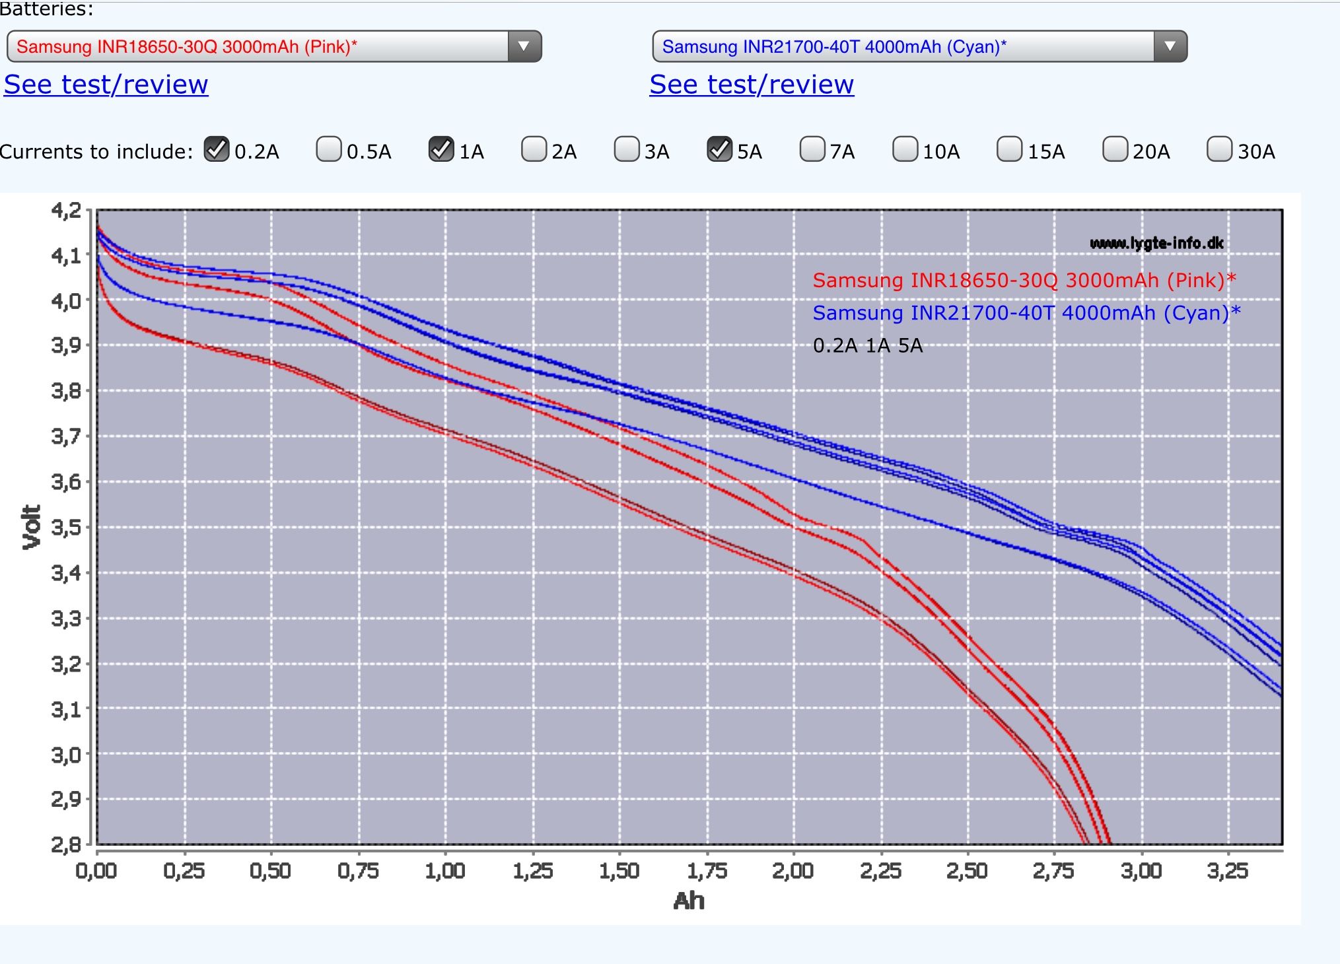This screenshot has width=1340, height=964.
Task: Enable the 2A current checkbox
Action: point(534,149)
